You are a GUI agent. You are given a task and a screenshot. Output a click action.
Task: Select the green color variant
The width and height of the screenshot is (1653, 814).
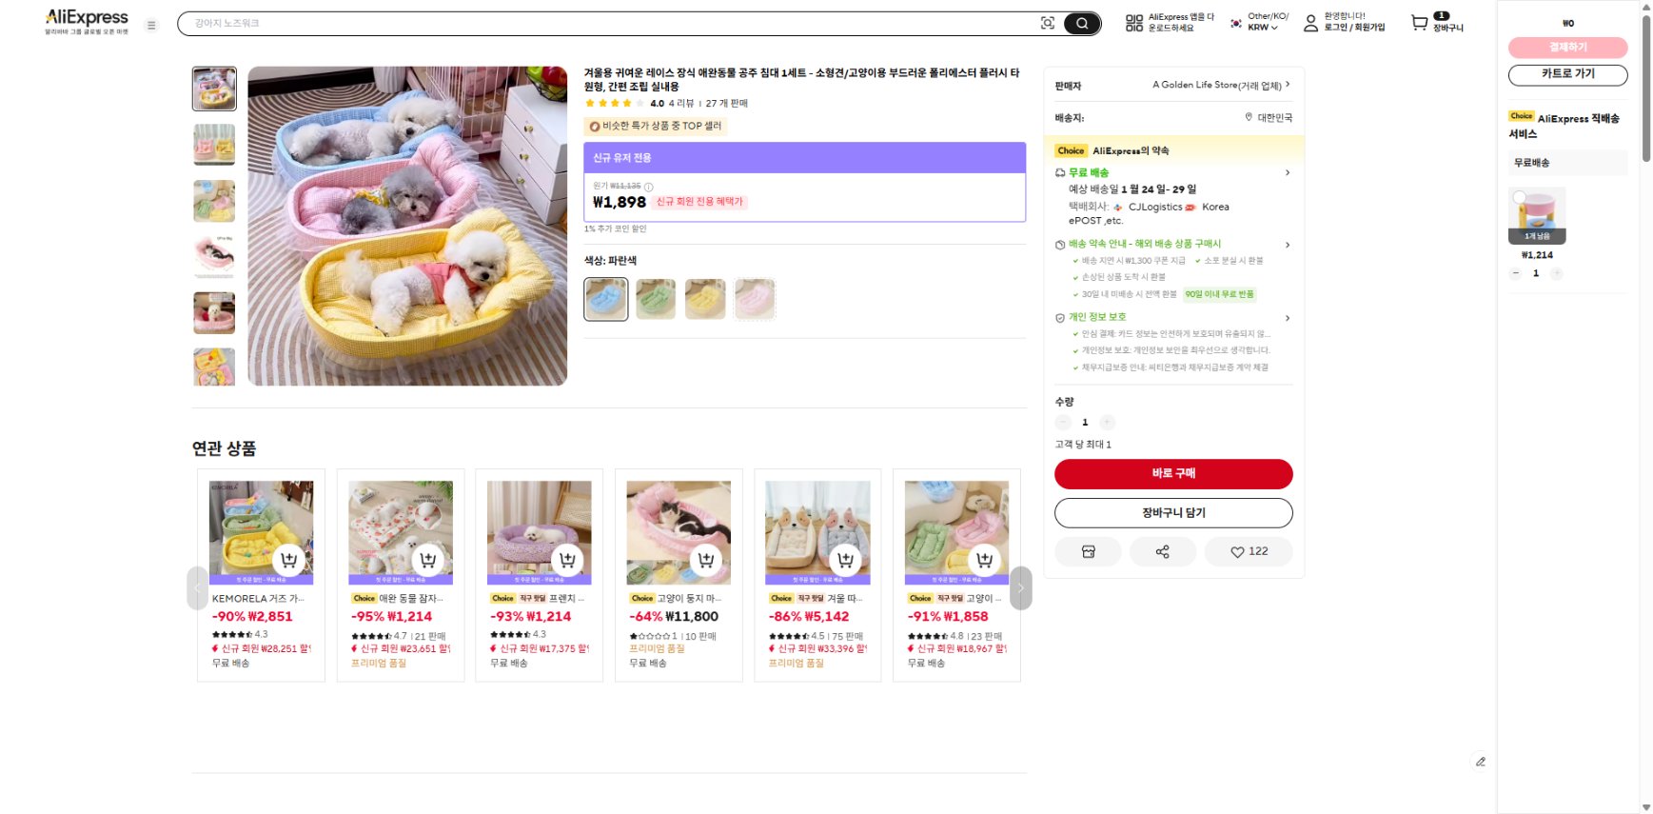tap(656, 299)
